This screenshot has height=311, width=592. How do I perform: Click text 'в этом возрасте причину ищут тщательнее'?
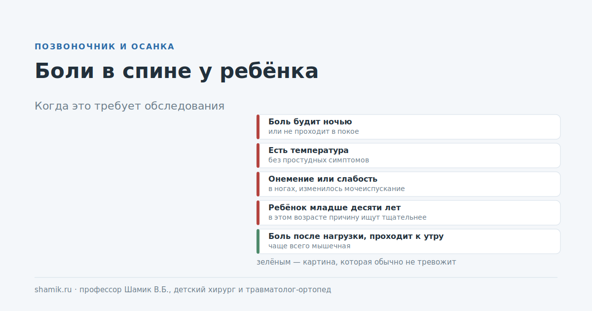point(347,218)
